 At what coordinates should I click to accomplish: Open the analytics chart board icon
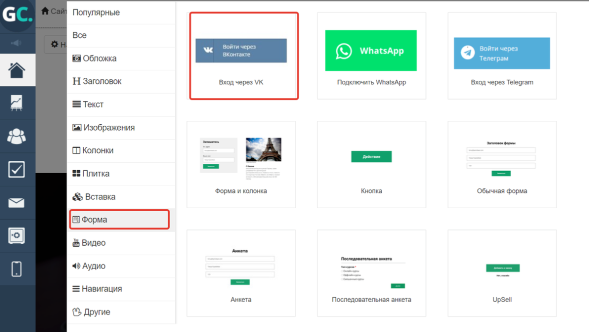[x=16, y=103]
